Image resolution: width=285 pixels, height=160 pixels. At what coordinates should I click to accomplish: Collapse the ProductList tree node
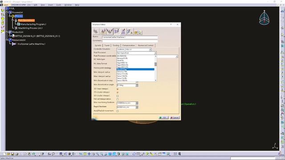tap(7, 32)
